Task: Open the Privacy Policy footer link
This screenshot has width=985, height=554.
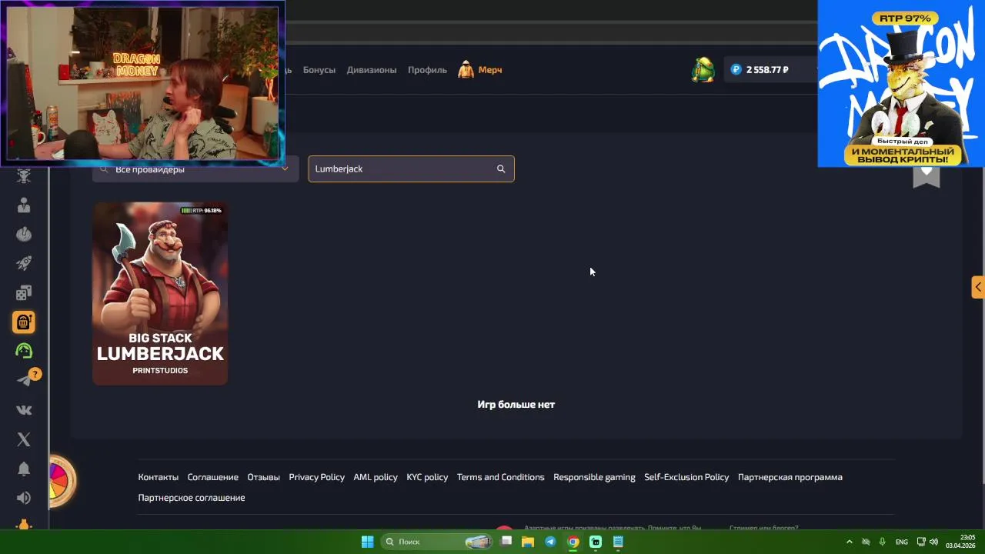Action: [316, 477]
